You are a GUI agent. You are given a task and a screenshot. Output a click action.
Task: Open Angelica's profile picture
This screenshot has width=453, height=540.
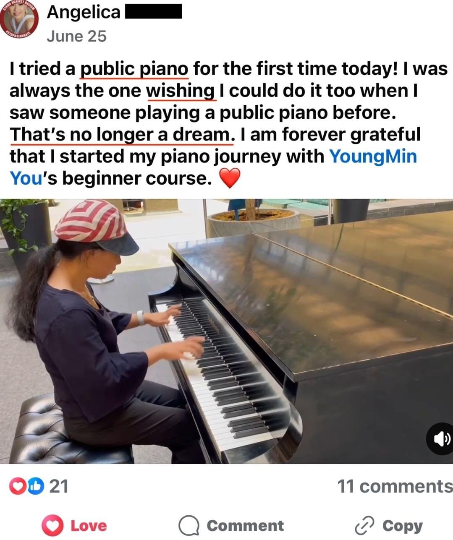pyautogui.click(x=20, y=20)
